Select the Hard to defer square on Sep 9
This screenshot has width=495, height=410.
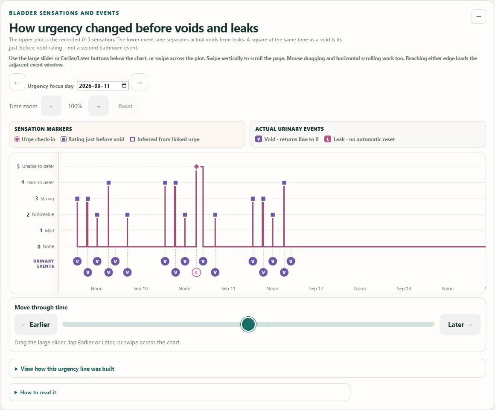coord(108,182)
